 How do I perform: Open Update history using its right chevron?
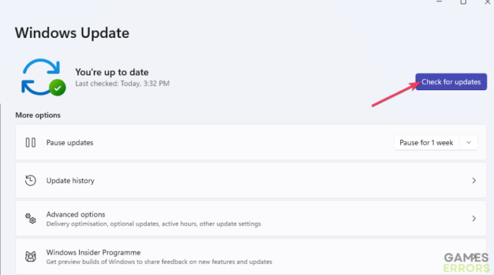coord(474,180)
